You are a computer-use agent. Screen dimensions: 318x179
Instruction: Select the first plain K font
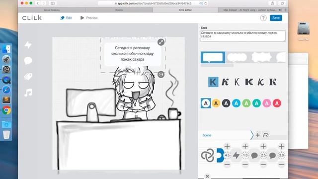coord(213,82)
